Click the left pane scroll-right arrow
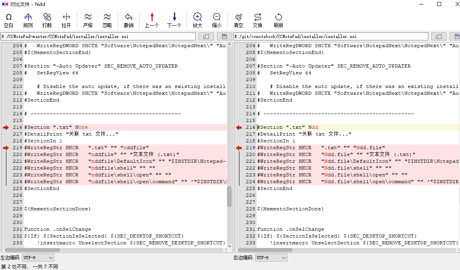This screenshot has height=270, width=460. pos(226,250)
